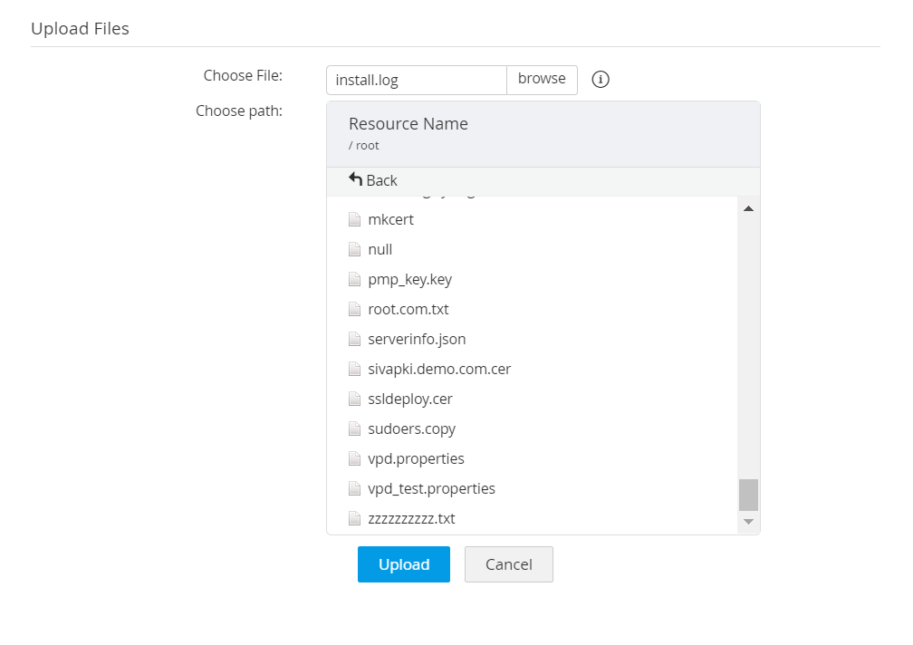The image size is (913, 645).
Task: Click the browse button to choose file
Action: click(x=542, y=79)
